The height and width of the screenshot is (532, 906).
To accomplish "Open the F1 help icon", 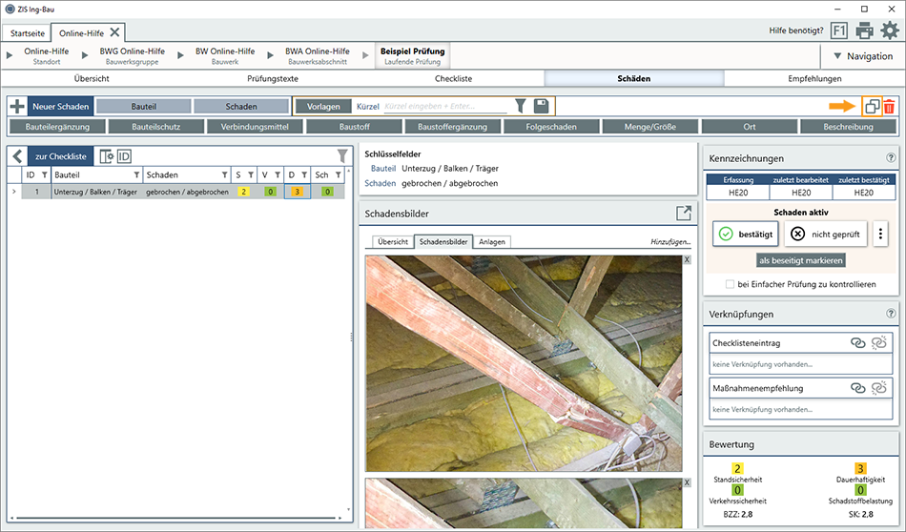I will 839,31.
